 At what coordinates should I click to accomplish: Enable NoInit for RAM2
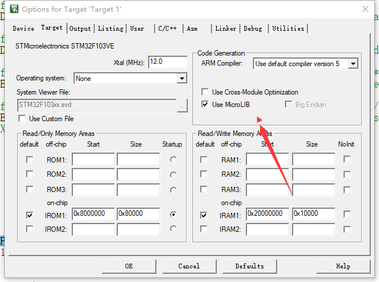point(347,174)
